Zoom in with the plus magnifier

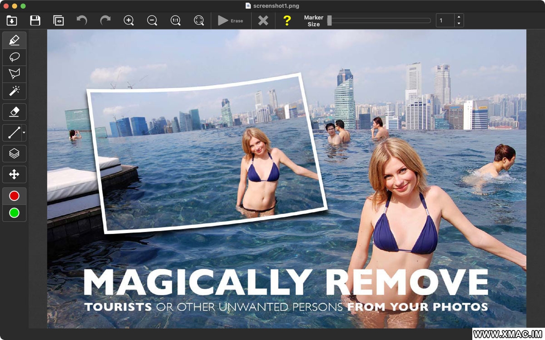[x=129, y=20]
